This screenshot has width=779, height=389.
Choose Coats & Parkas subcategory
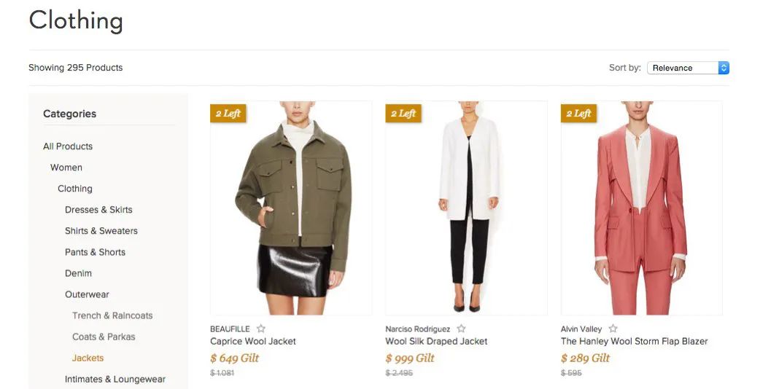(x=104, y=337)
